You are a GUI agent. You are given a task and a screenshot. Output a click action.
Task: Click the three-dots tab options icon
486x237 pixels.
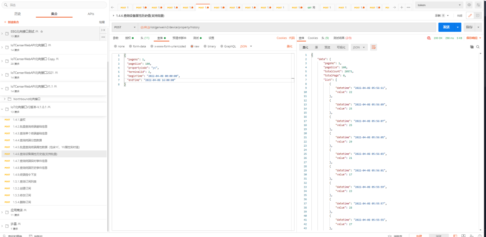point(408,8)
